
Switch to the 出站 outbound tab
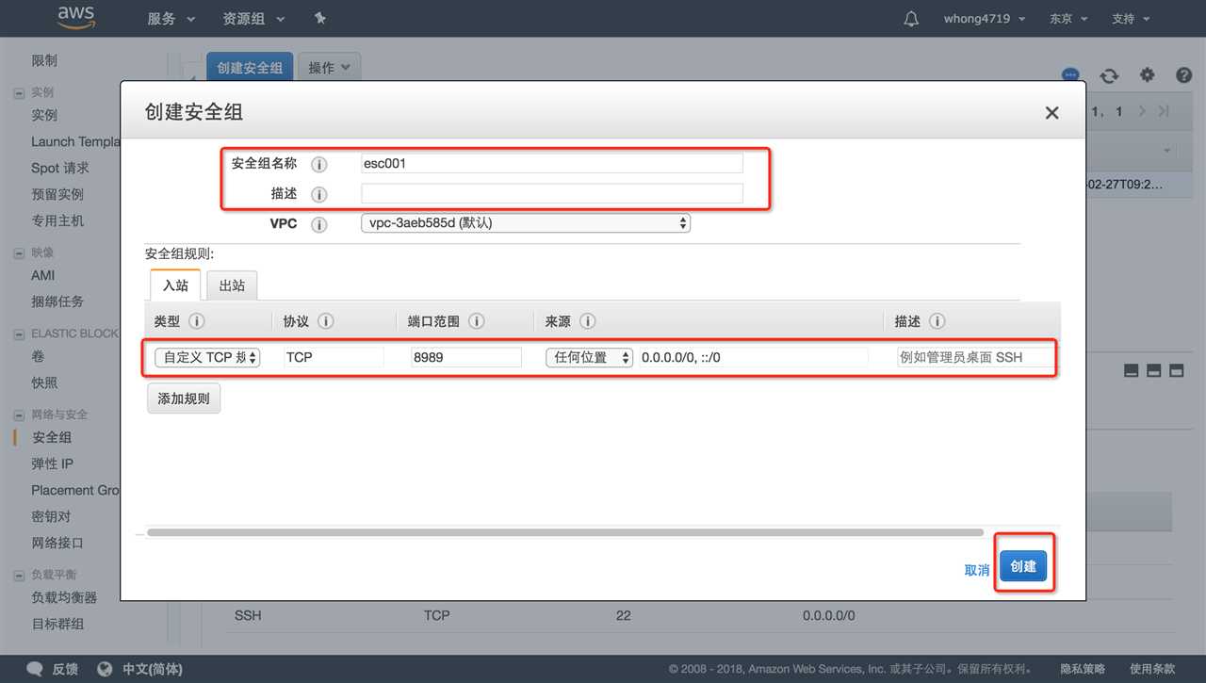coord(232,285)
